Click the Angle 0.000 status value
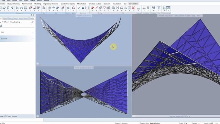 (209, 123)
